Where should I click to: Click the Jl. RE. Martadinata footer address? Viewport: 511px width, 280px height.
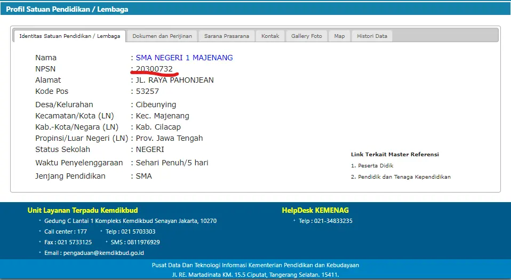point(255,275)
